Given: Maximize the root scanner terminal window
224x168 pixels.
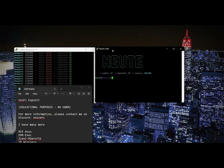Looking at the screenshot, I should point(86,50).
